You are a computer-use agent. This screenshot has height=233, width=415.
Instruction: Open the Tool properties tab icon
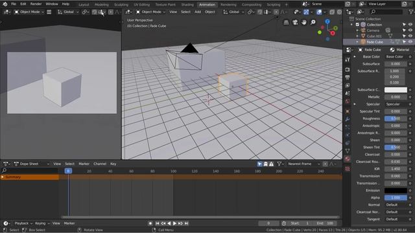(x=348, y=60)
